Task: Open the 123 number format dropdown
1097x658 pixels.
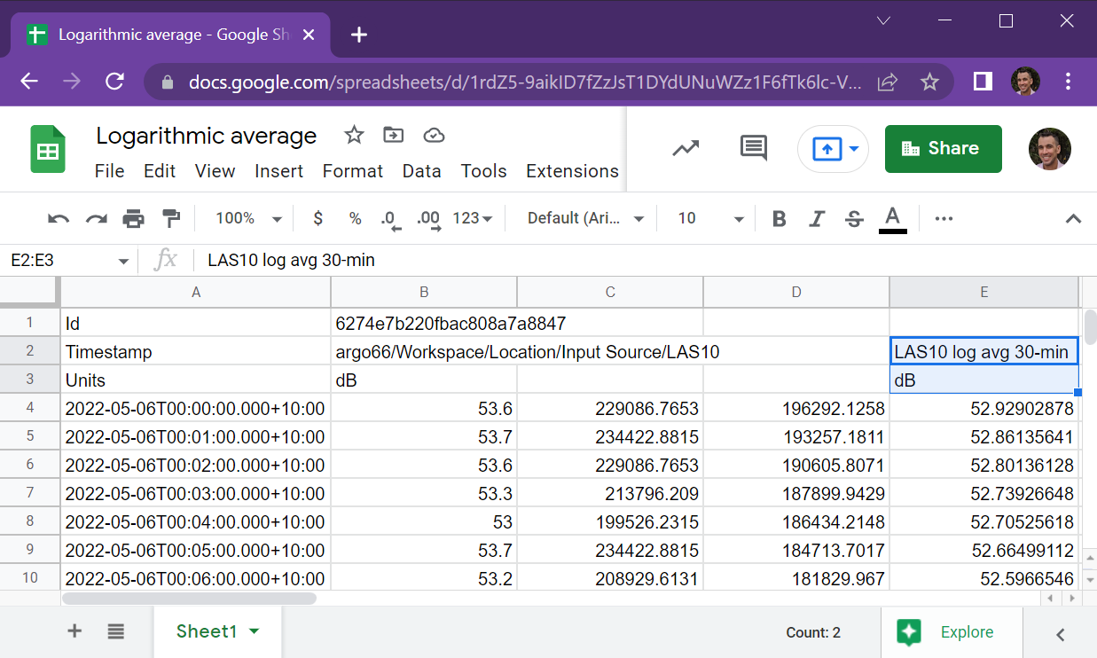Action: [x=473, y=218]
